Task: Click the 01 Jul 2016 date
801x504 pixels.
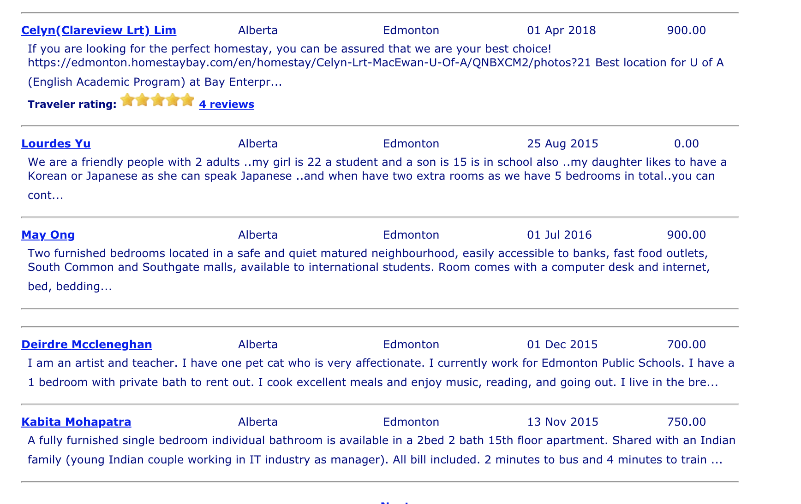Action: tap(559, 235)
